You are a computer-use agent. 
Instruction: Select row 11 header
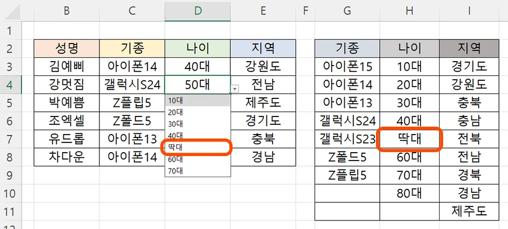click(11, 212)
